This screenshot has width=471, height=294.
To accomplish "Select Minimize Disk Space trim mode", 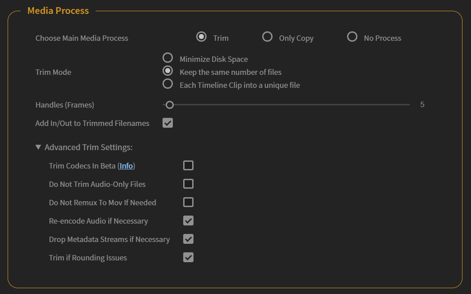I will pyautogui.click(x=168, y=57).
